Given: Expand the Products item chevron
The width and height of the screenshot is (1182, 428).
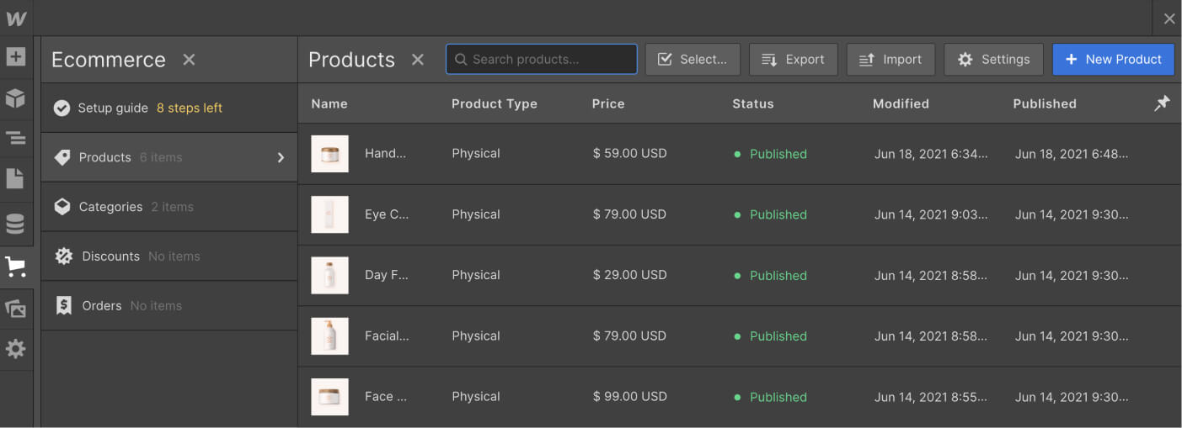Looking at the screenshot, I should pos(281,157).
